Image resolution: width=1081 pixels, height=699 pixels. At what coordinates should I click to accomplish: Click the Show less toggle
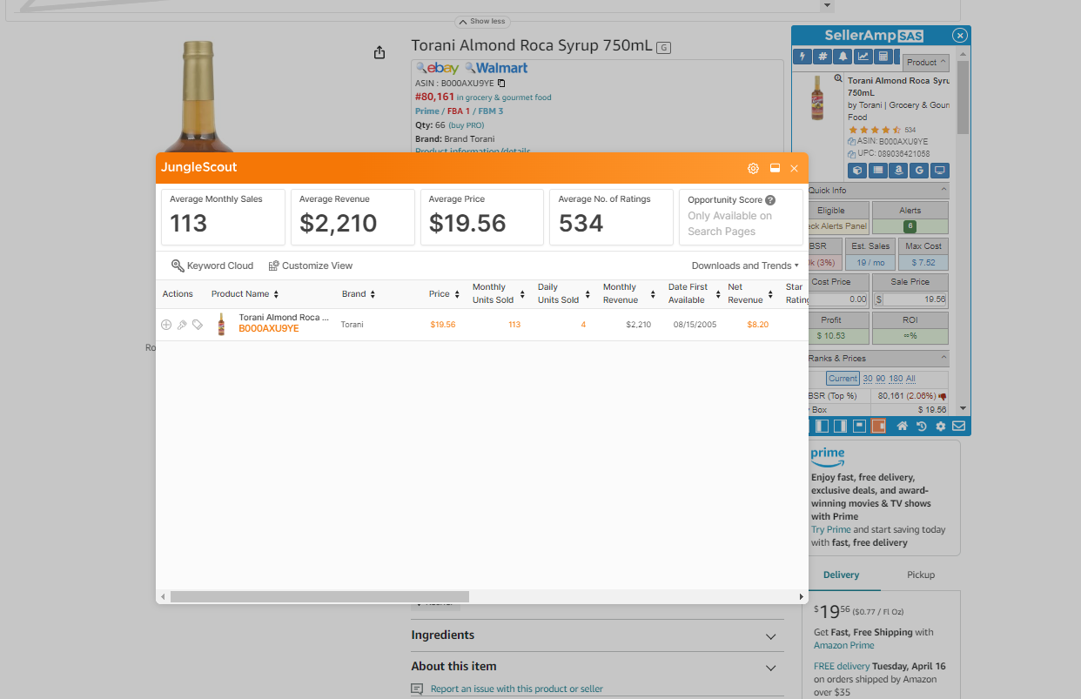pyautogui.click(x=482, y=22)
